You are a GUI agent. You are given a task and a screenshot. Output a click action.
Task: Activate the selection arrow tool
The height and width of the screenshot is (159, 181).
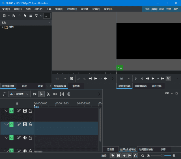click(x=41, y=94)
